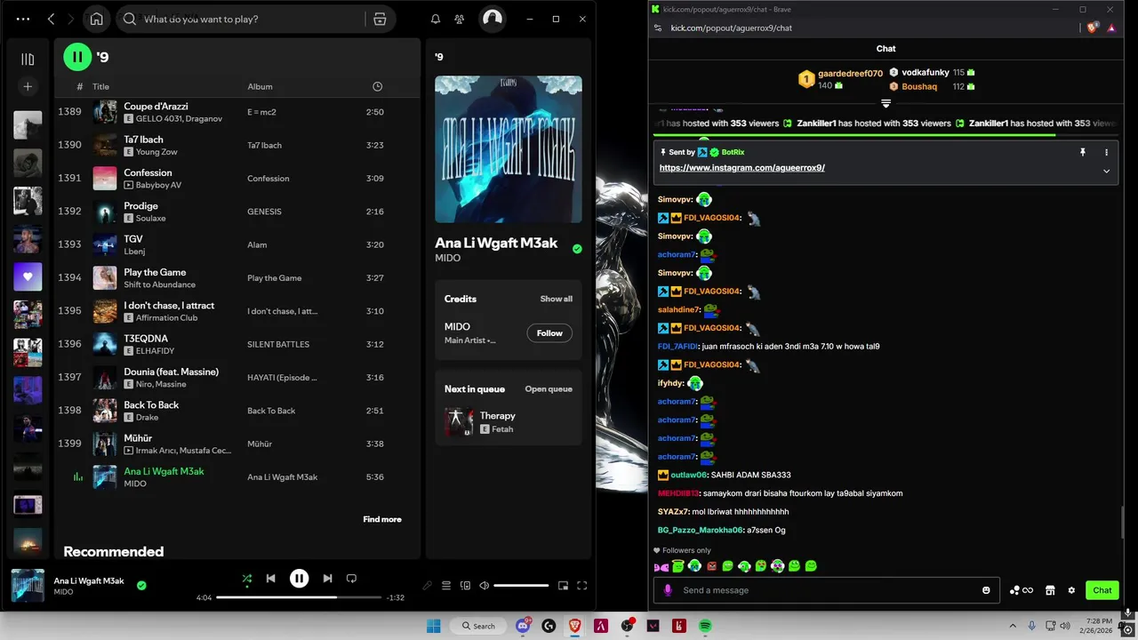Screen dimensions: 1138x640
Task: Open Brave Shields icon in address bar
Action: coord(1093,28)
